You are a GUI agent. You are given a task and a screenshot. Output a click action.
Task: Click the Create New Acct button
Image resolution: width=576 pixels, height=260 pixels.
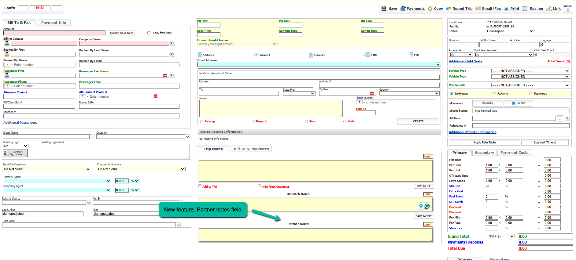pyautogui.click(x=121, y=33)
